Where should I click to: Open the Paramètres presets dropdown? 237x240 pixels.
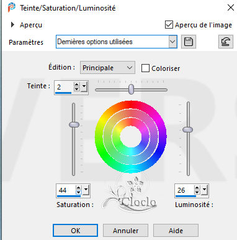[172, 42]
